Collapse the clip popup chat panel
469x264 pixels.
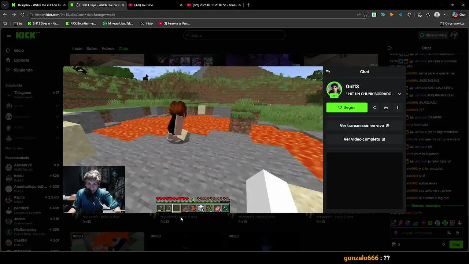(328, 72)
